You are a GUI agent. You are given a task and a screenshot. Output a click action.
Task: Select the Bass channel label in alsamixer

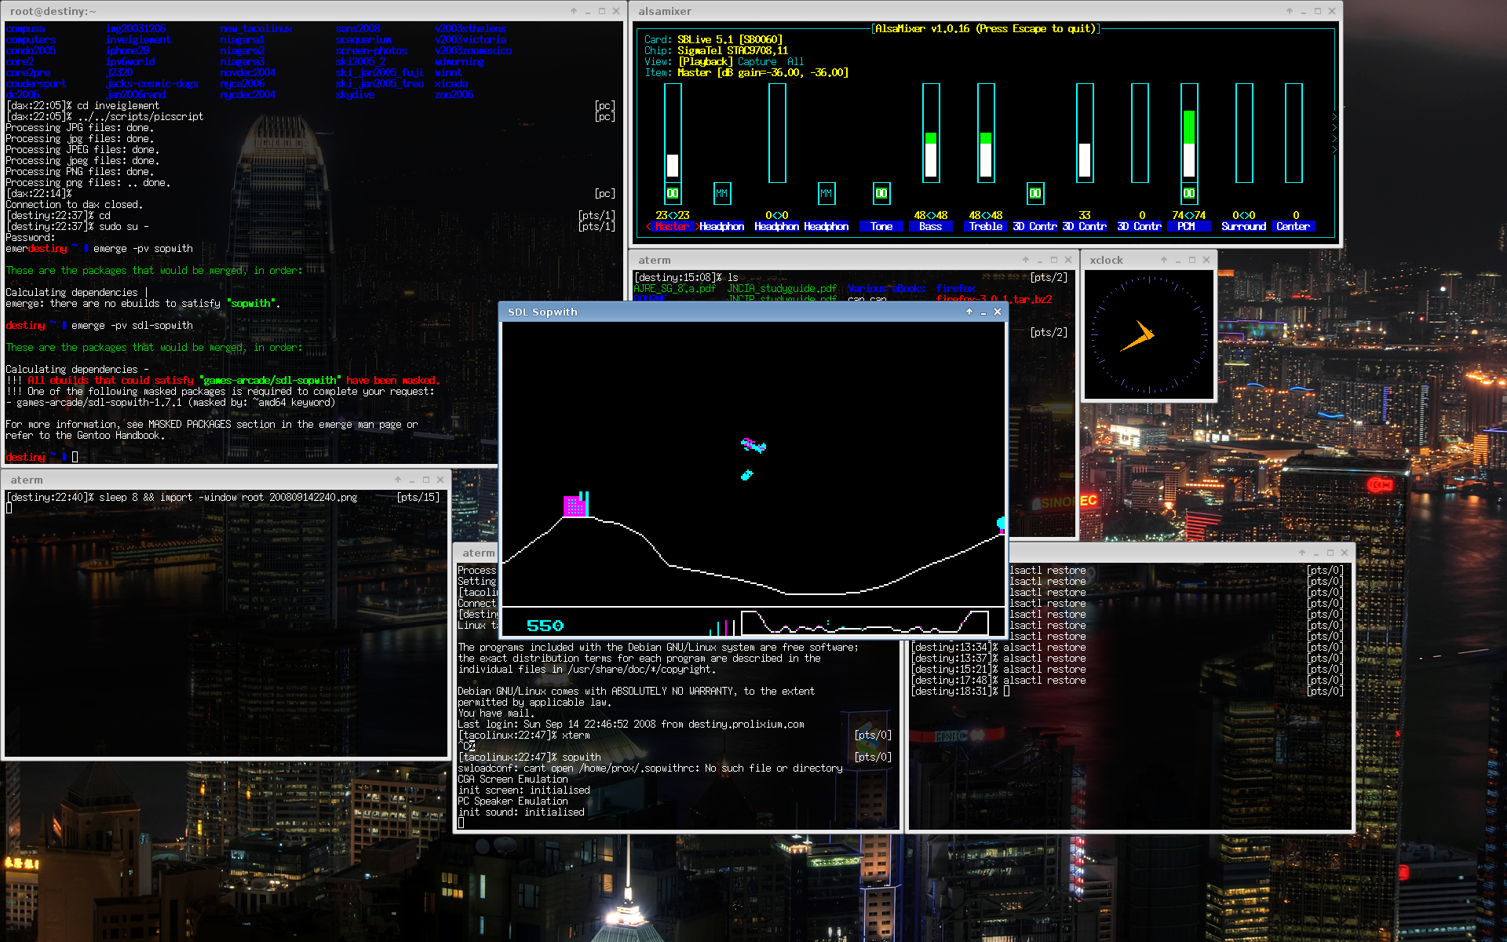(931, 226)
